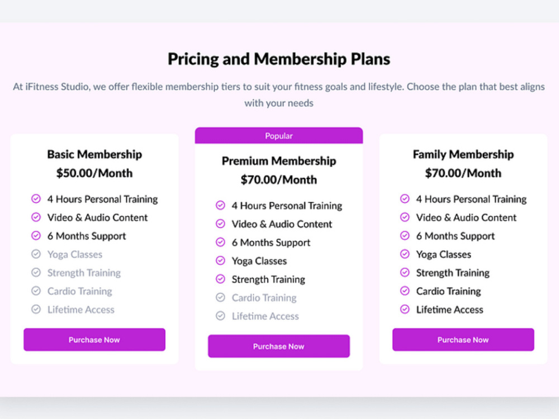Image resolution: width=559 pixels, height=419 pixels.
Task: Click the Basic Membership title
Action: [x=94, y=154]
